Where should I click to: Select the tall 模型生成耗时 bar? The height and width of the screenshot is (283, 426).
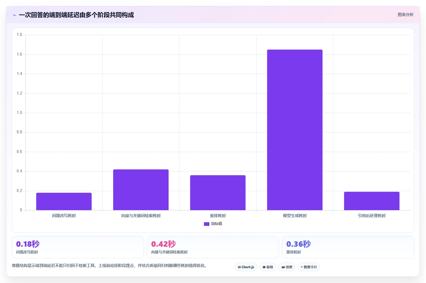click(x=295, y=130)
